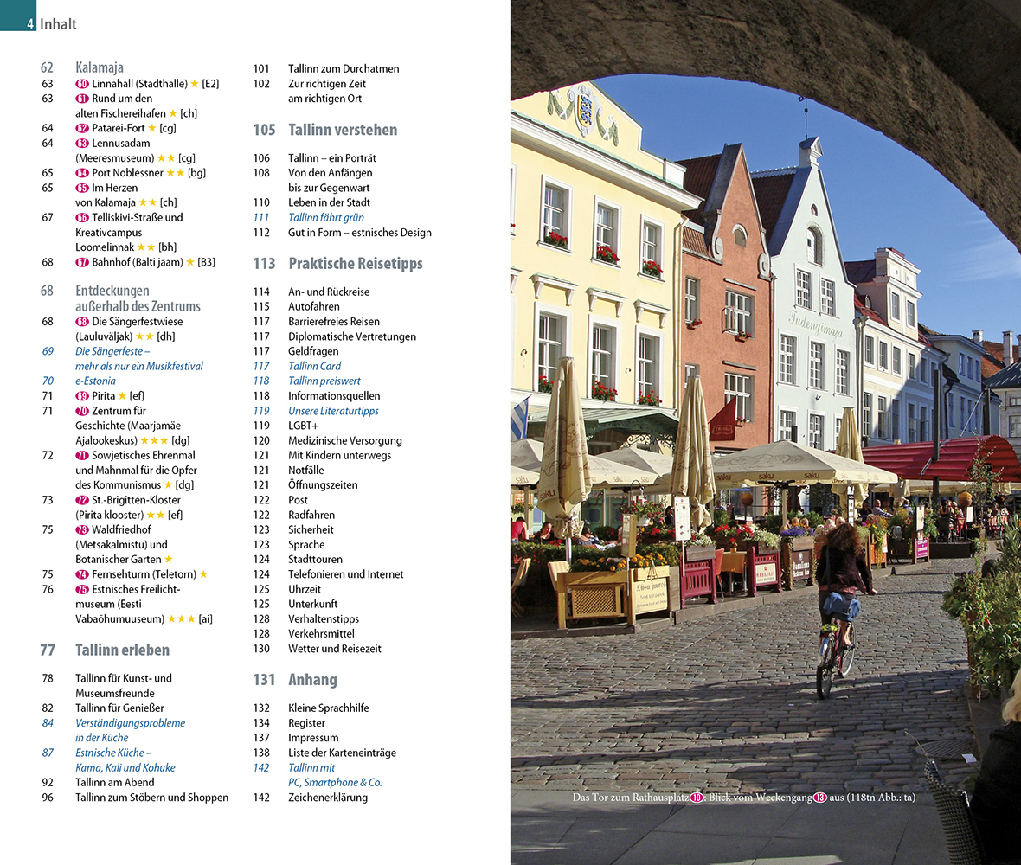Image resolution: width=1021 pixels, height=865 pixels.
Task: Click the number 72 marker for St.-Brigitten-Kloster
Action: 82,500
